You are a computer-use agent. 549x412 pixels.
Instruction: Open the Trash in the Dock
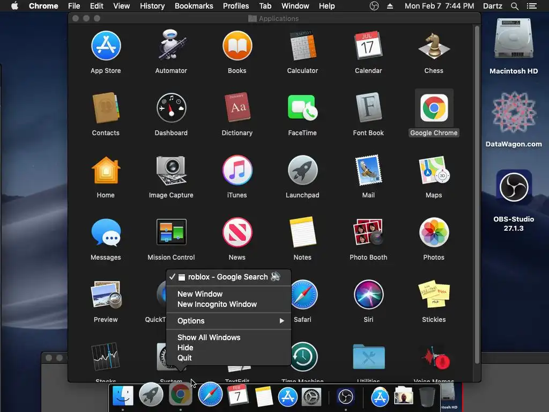(x=427, y=397)
